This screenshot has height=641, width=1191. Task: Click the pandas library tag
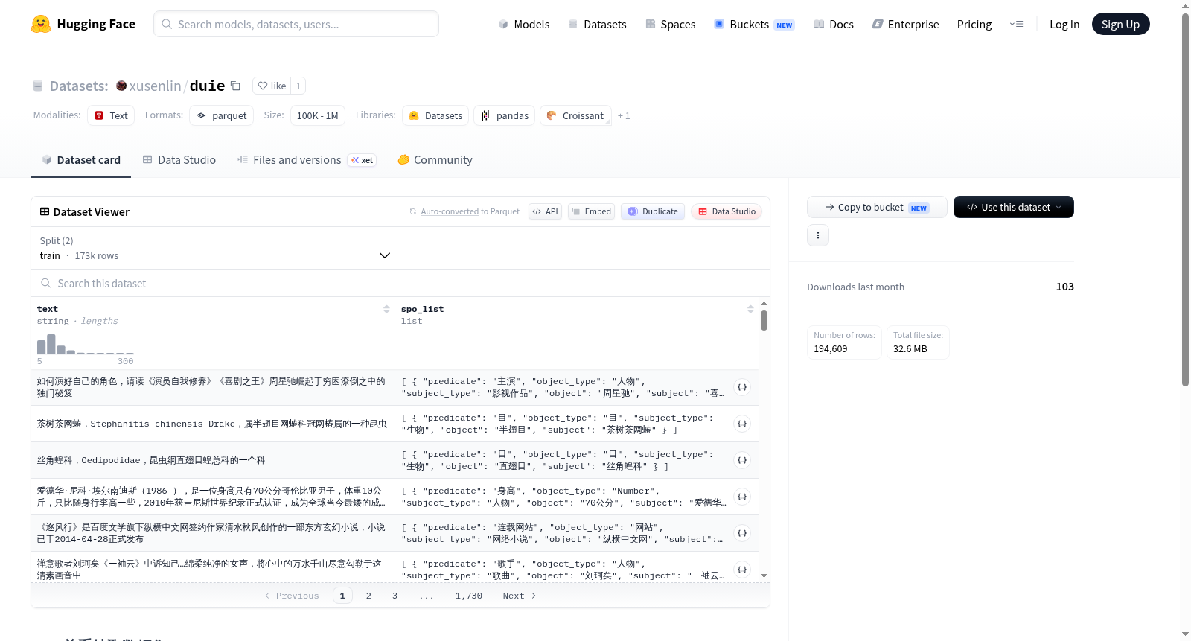point(504,115)
